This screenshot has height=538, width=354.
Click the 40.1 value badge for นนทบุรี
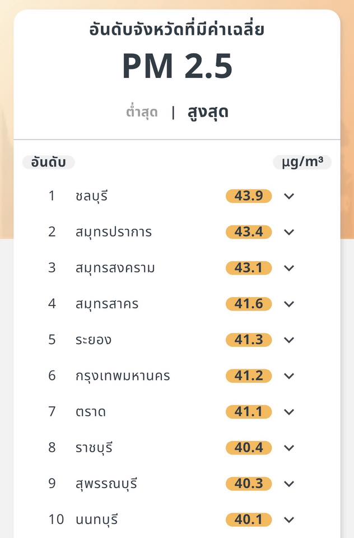pos(249,520)
